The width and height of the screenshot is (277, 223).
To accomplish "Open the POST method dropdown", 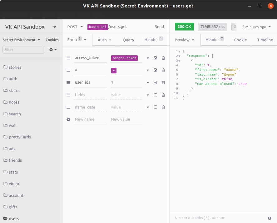I will (x=75, y=27).
